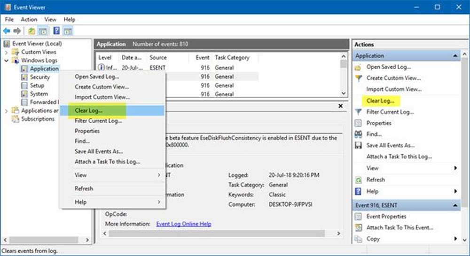Toggle the Show/Hide Action Pane toolbar icon
Viewport: 470px width, 256px height.
68,31
